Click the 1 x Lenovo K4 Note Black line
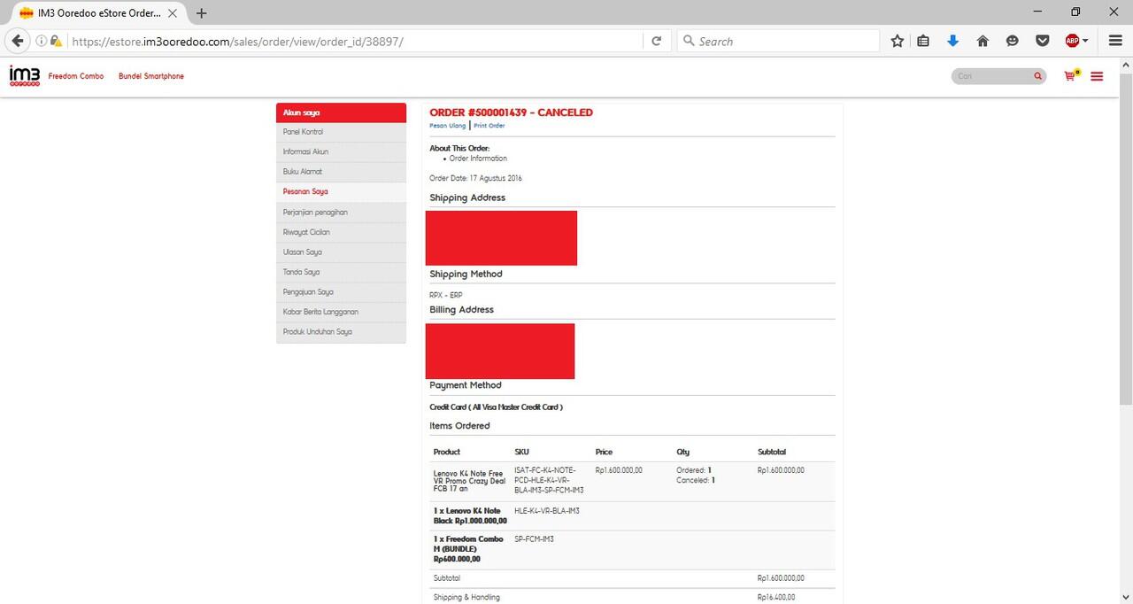 pos(470,516)
